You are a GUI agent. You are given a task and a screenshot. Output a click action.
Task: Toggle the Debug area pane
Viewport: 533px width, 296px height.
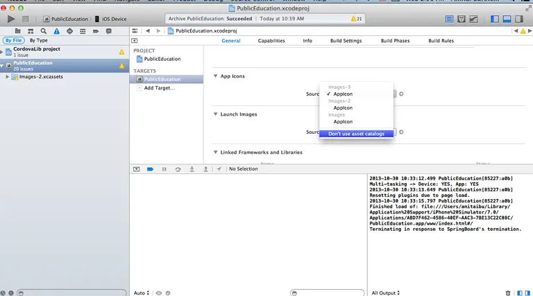point(507,19)
